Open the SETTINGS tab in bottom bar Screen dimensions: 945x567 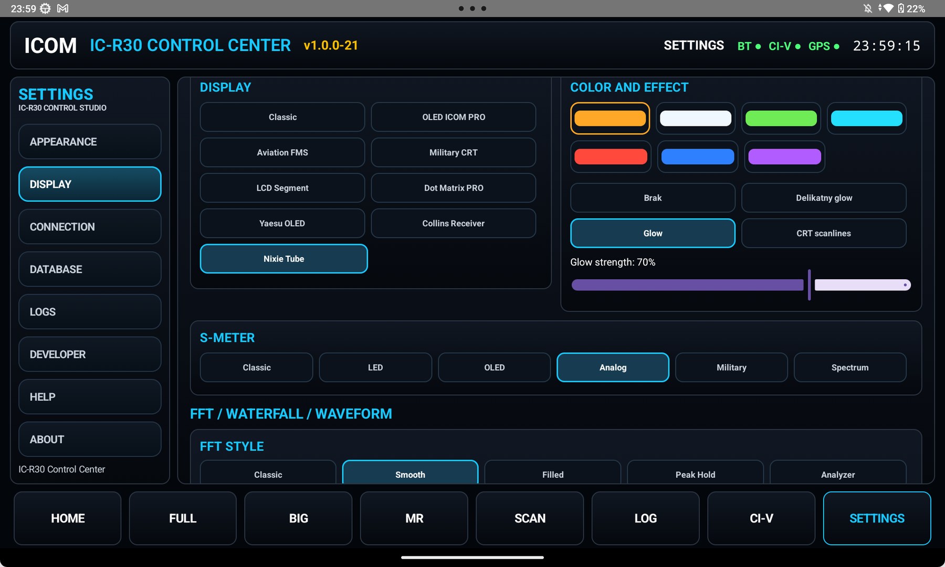(x=877, y=518)
